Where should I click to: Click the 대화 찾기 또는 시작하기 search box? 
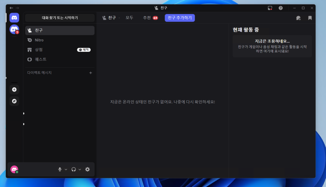[x=60, y=18]
